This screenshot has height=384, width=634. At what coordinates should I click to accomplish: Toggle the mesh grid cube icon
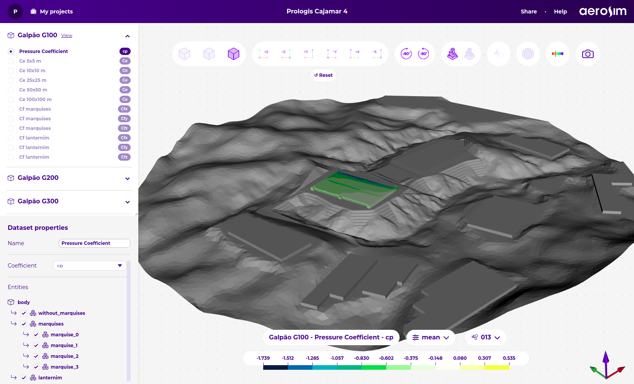(528, 54)
